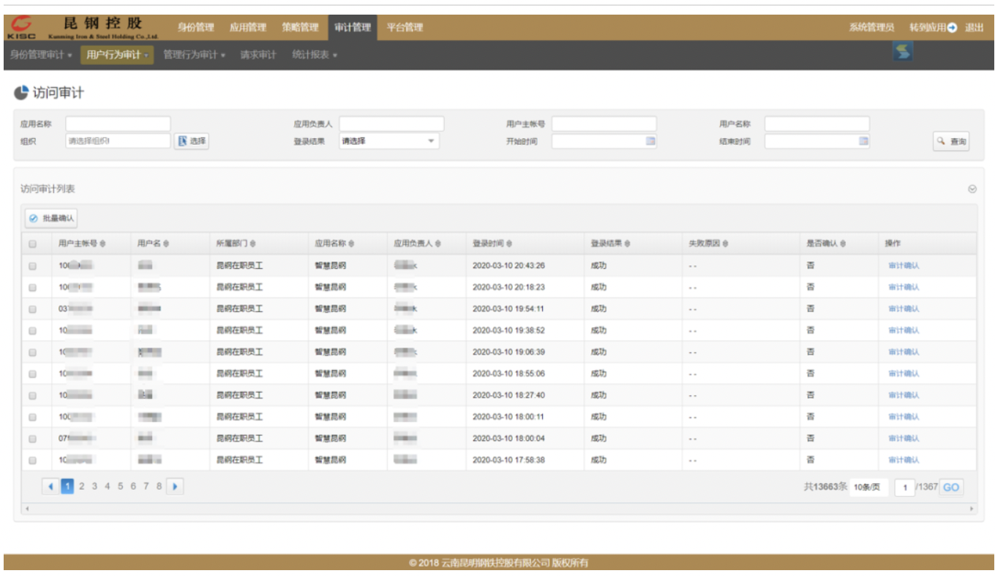Check the row logged in at 20:43:26
The image size is (995, 576).
pyautogui.click(x=32, y=266)
